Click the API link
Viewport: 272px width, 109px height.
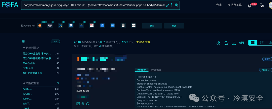(x=241, y=43)
